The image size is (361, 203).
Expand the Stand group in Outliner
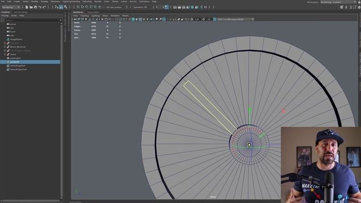point(5,54)
